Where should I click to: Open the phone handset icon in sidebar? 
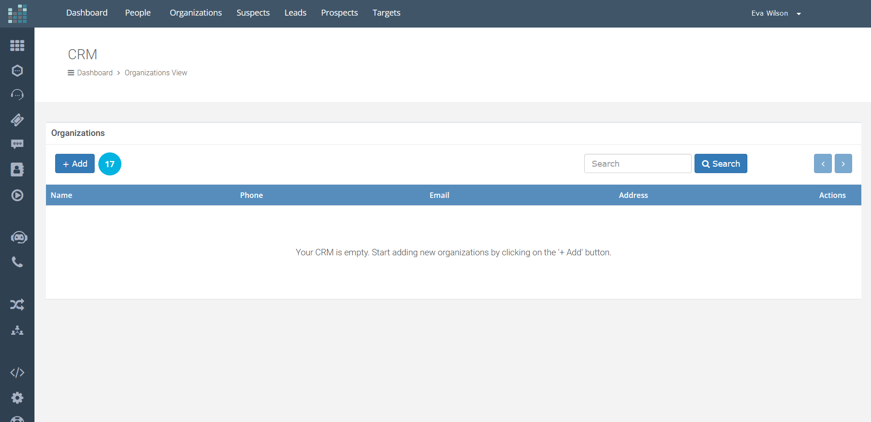pos(17,262)
